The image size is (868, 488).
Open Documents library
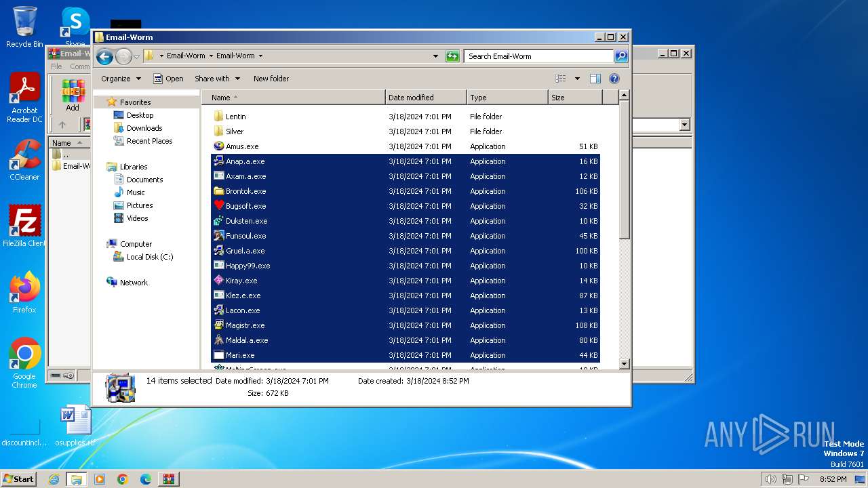click(144, 180)
